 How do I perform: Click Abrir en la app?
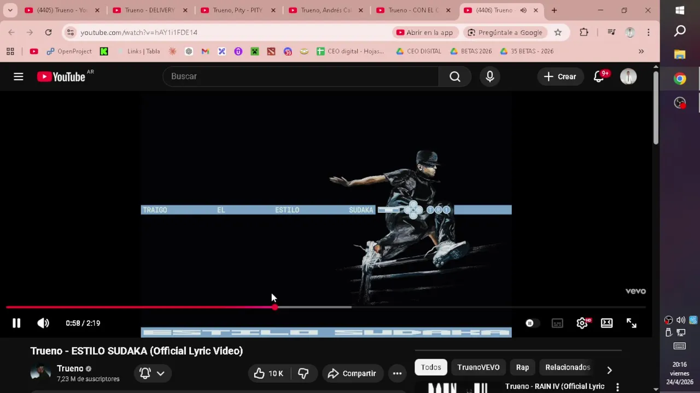pyautogui.click(x=425, y=32)
